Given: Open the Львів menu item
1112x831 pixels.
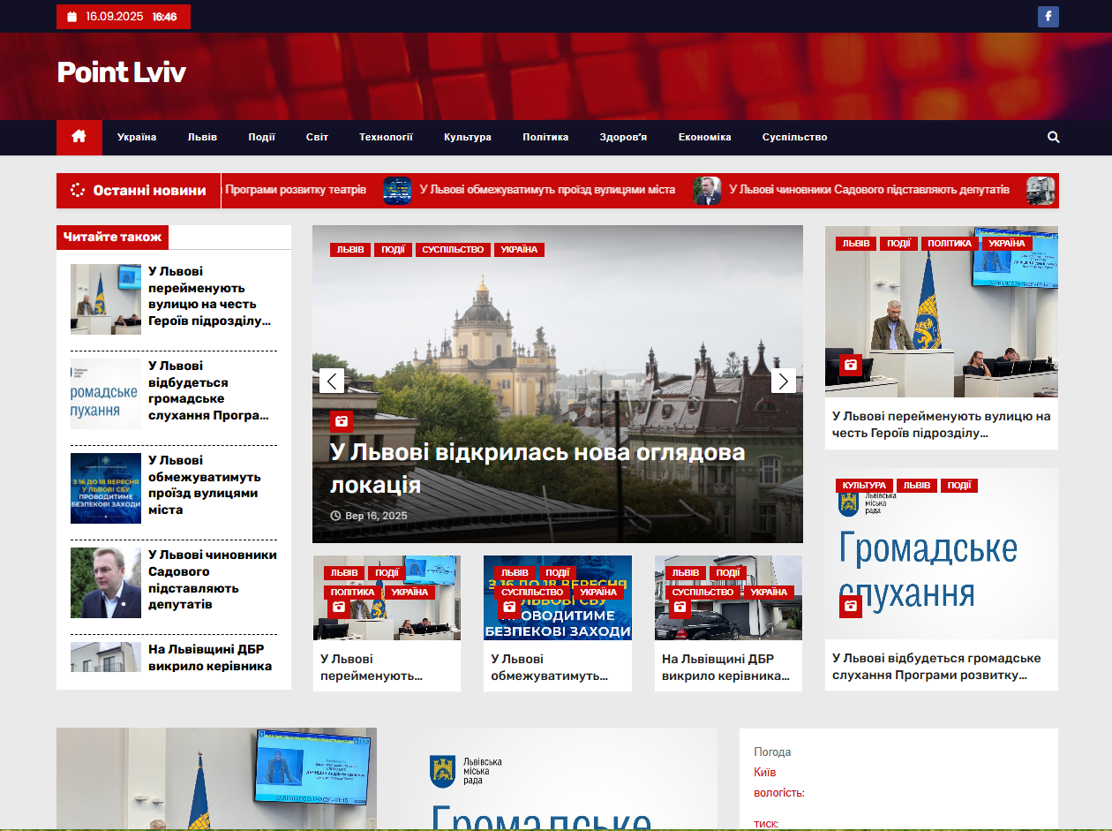Looking at the screenshot, I should pos(202,137).
